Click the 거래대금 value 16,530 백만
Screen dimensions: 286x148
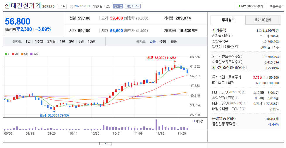coord(189,31)
